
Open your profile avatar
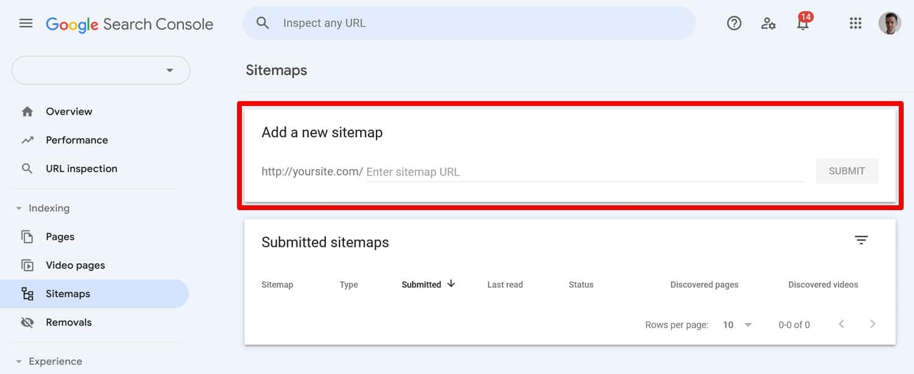[891, 23]
